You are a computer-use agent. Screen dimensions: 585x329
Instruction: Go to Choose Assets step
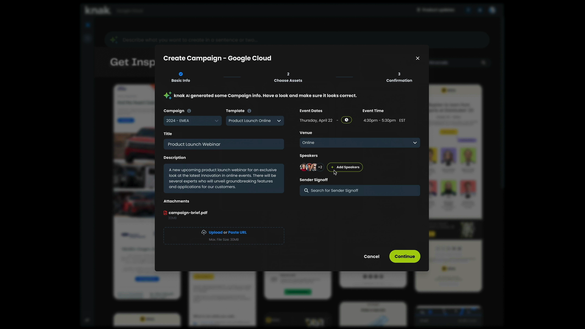(x=288, y=77)
